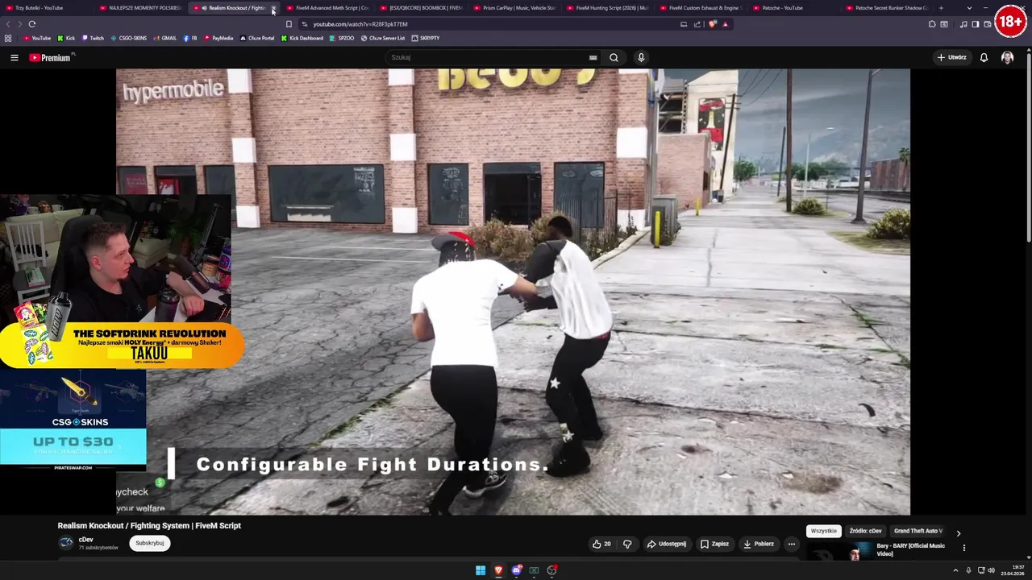This screenshot has height=580, width=1032.
Task: Click the address bar URL youtube.com/watch
Action: point(360,24)
